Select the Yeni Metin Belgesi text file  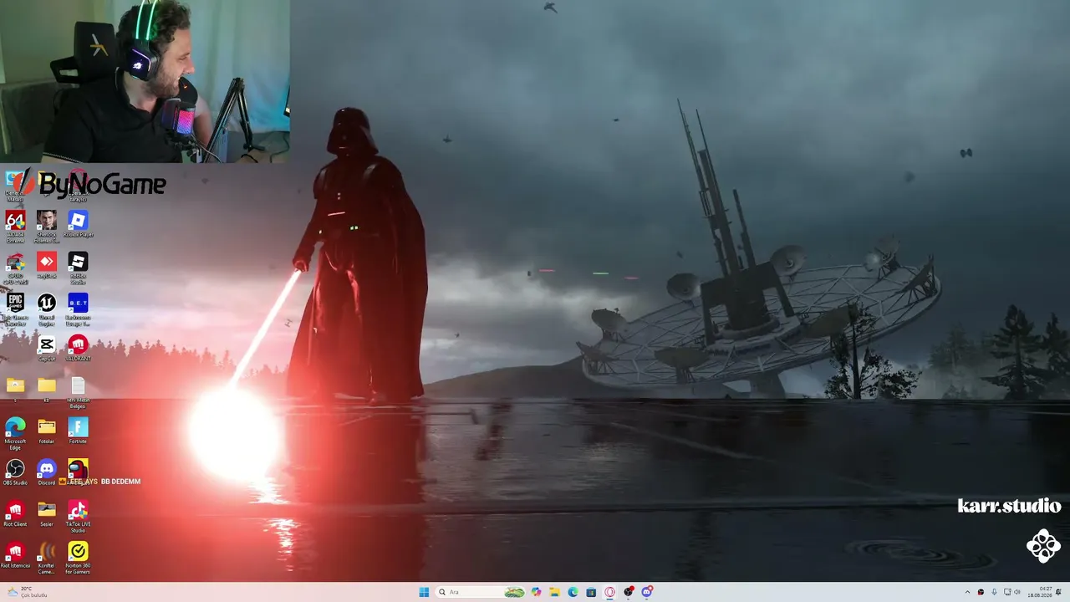click(x=78, y=391)
